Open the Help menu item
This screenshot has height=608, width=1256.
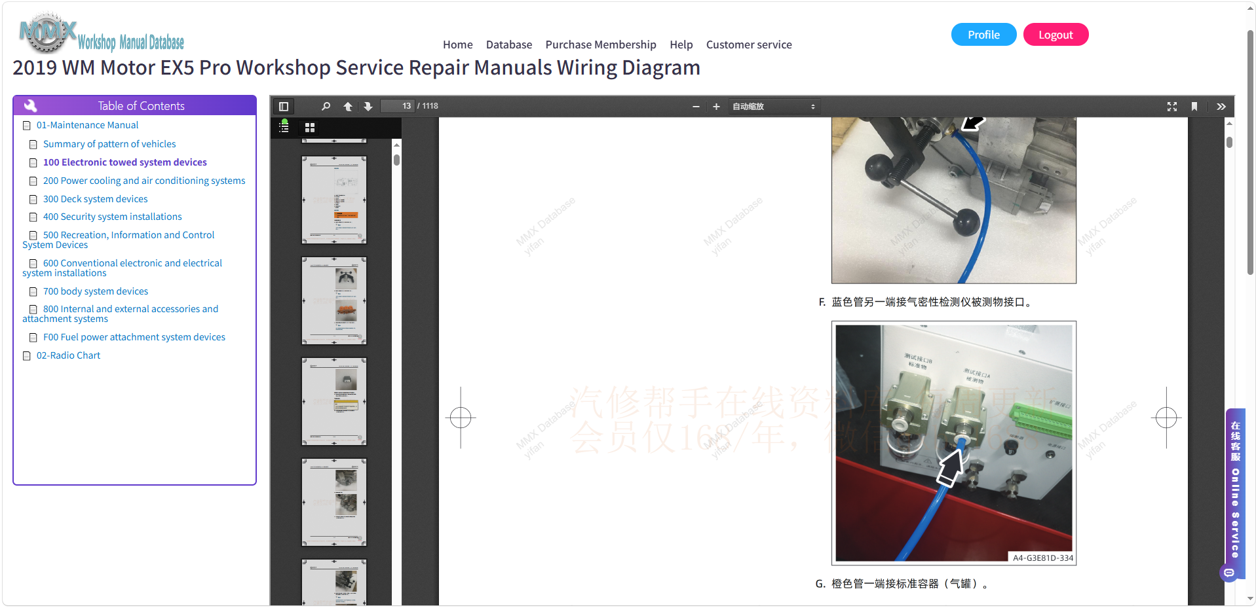[681, 45]
